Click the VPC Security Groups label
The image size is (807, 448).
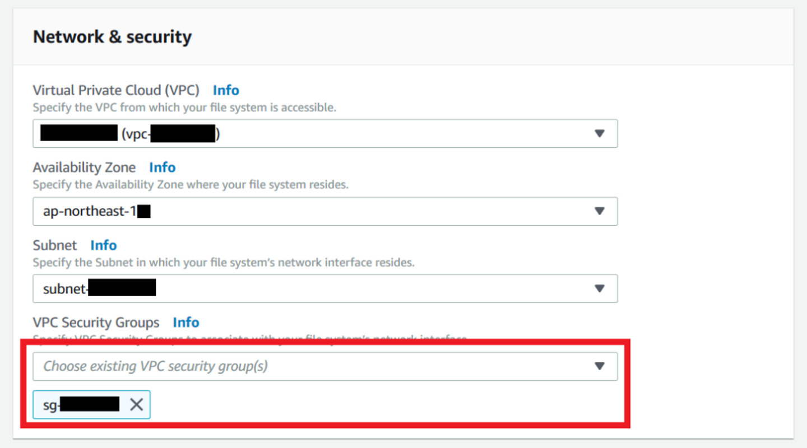pyautogui.click(x=96, y=323)
